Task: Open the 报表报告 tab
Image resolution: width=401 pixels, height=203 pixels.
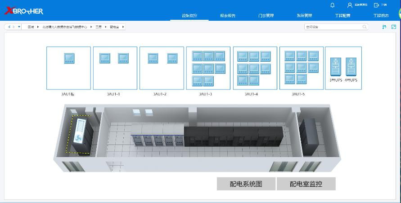Action: point(228,16)
